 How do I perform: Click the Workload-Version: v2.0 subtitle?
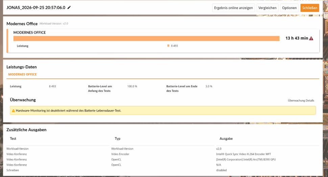click(54, 24)
